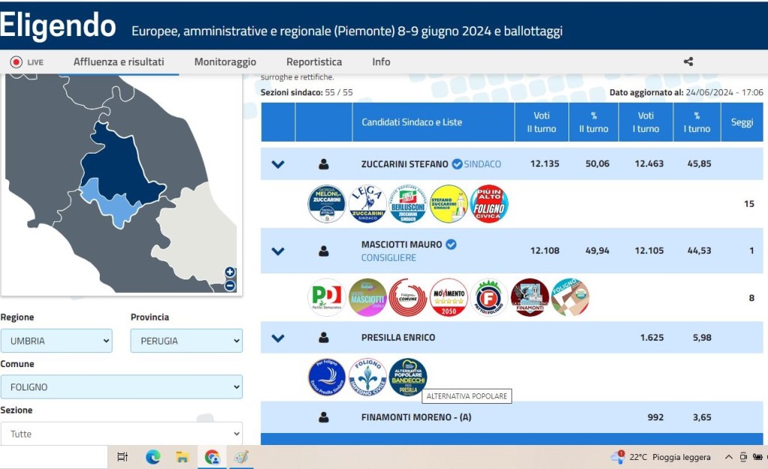Click the Alternativa Popolare Bandecchi logo
The image size is (768, 469).
point(408,377)
